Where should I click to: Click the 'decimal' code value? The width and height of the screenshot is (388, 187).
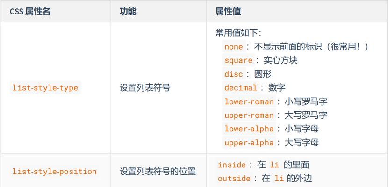pyautogui.click(x=241, y=87)
